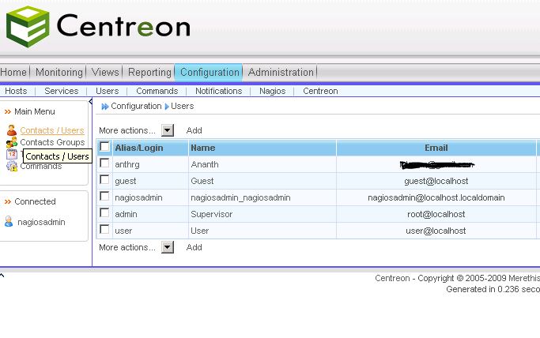Image resolution: width=540 pixels, height=338 pixels.
Task: Click Configuration in the breadcrumb
Action: (136, 106)
